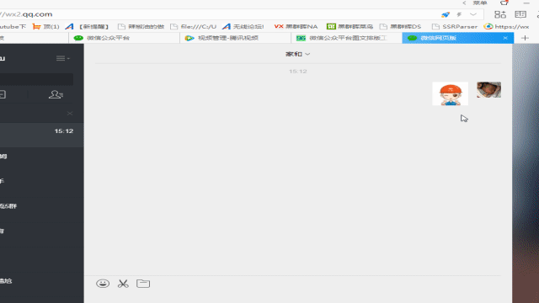Click the sender's avatar photo
The height and width of the screenshot is (303, 539).
pyautogui.click(x=488, y=90)
